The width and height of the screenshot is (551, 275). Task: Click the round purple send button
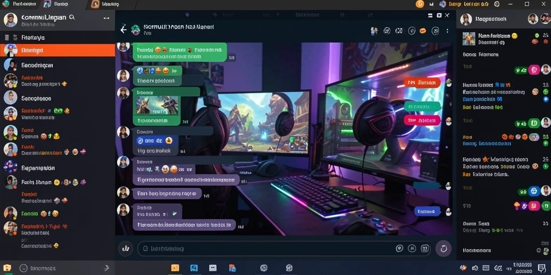coord(443,249)
